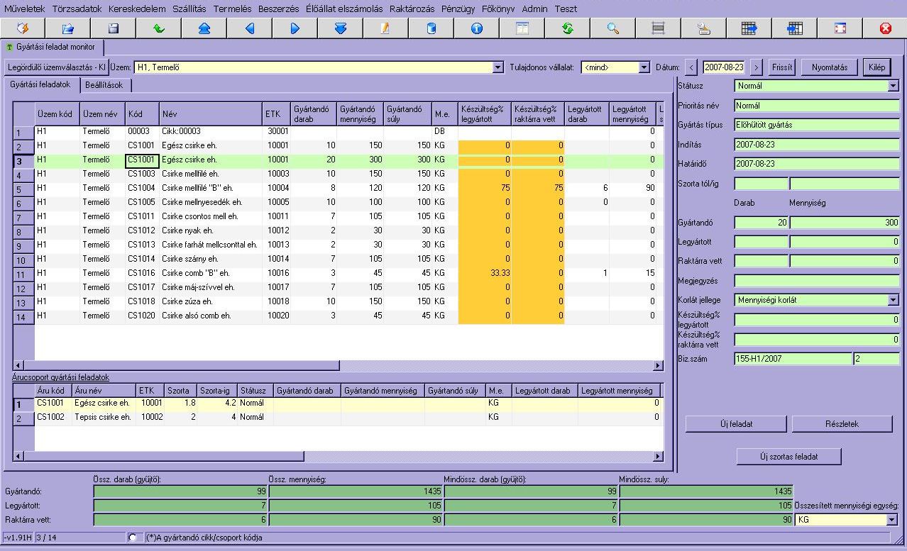Open the Üzem dropdown showing H1, Termelő
The height and width of the screenshot is (551, 907).
[x=498, y=67]
